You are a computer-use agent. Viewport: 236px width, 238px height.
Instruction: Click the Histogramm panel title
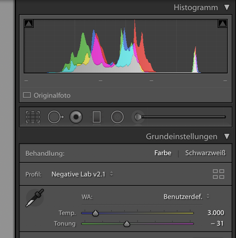click(x=196, y=7)
